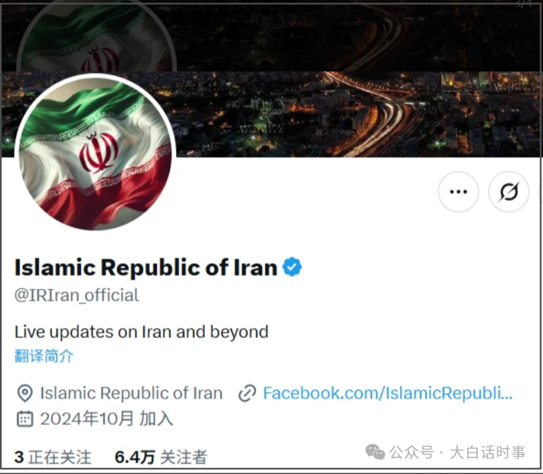Open the Tehran night city banner image

(x=357, y=114)
